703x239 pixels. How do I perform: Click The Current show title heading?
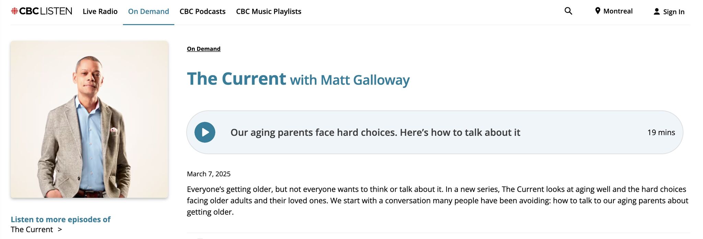(236, 79)
